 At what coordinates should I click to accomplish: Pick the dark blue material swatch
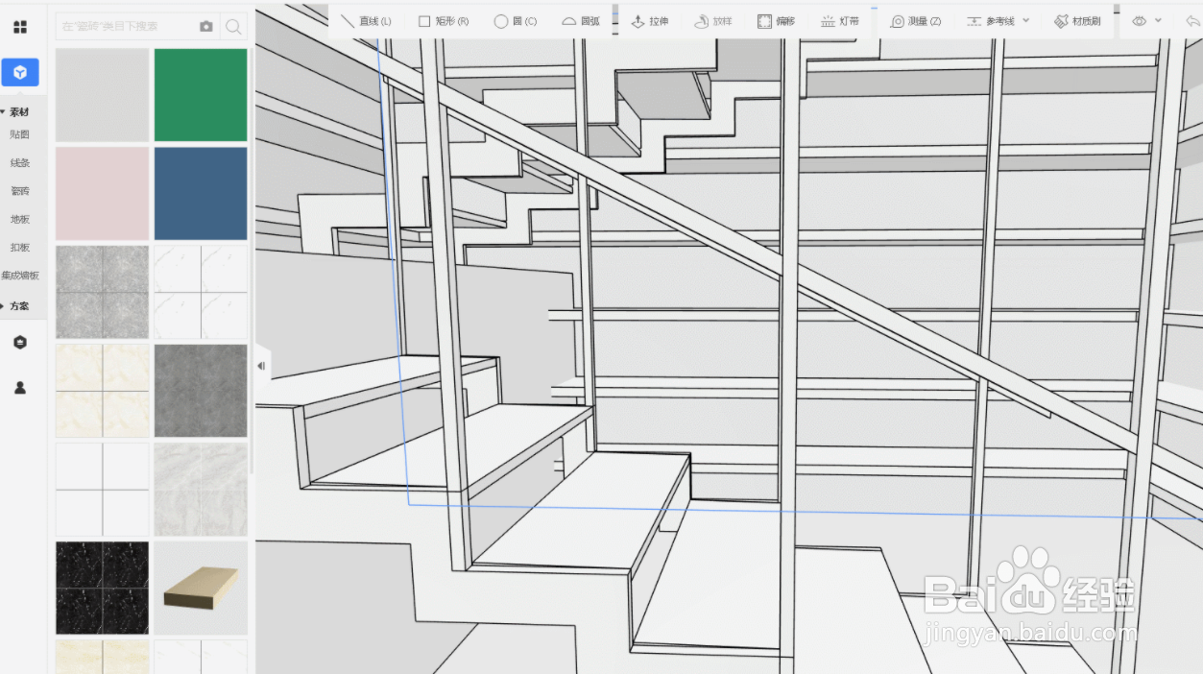[x=201, y=193]
